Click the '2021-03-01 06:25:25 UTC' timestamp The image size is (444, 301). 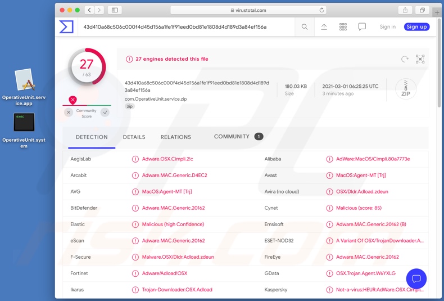pyautogui.click(x=350, y=86)
